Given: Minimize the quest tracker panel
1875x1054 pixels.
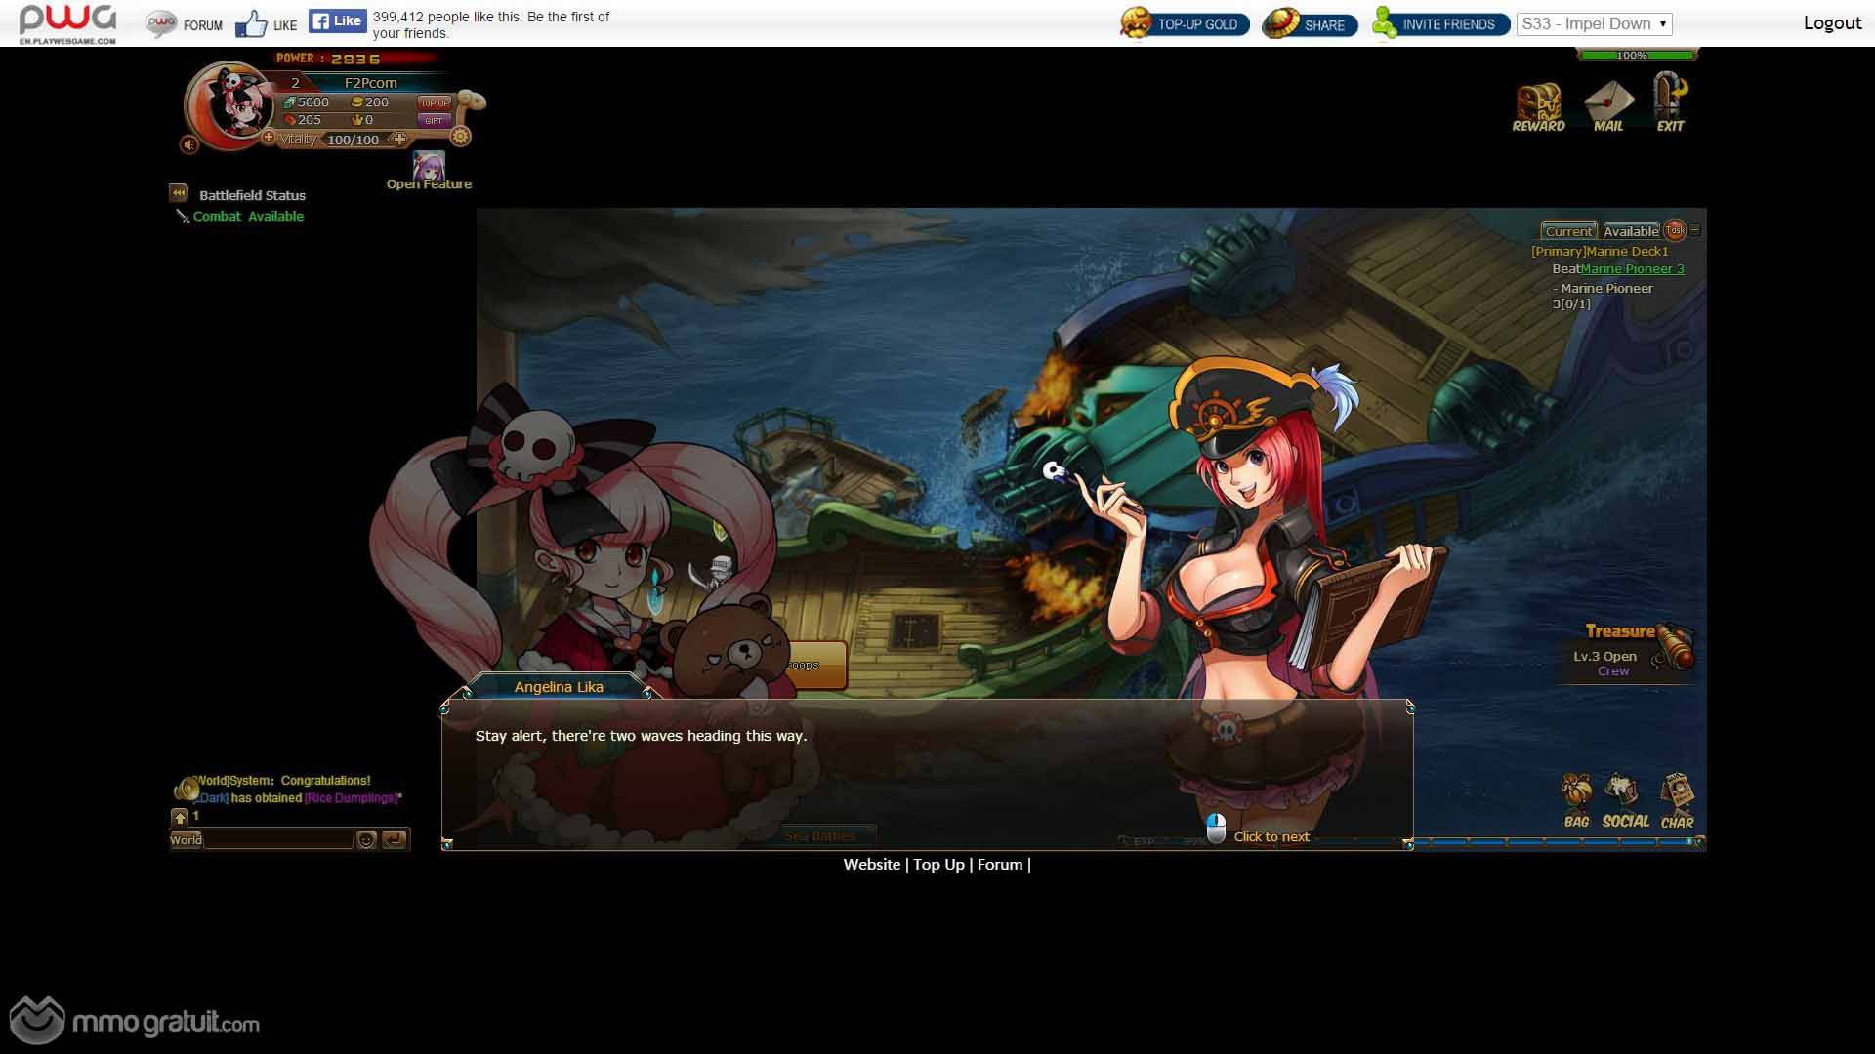Looking at the screenshot, I should (x=1695, y=230).
